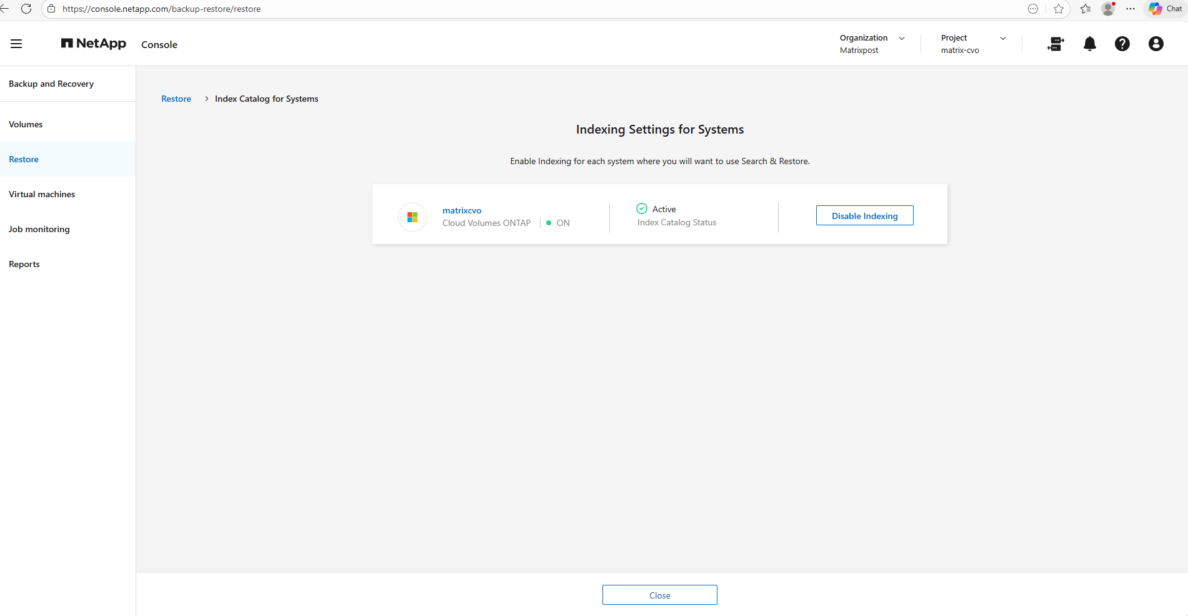Select Job monitoring in sidebar

[x=39, y=229]
